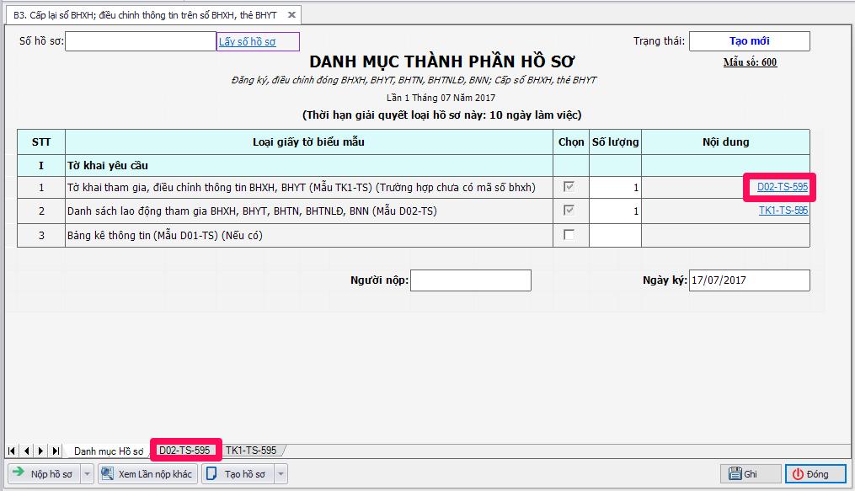
Task: Click the red power icon on Đóng button
Action: 798,472
